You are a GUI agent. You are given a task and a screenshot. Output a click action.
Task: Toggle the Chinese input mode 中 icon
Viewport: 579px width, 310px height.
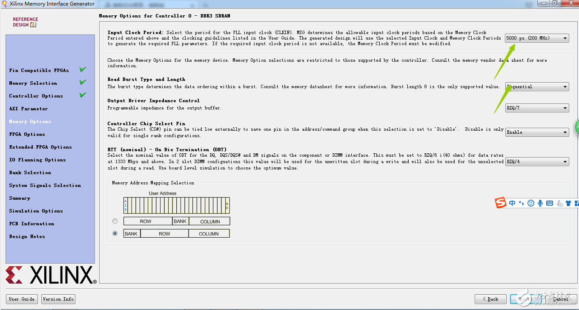click(x=512, y=203)
